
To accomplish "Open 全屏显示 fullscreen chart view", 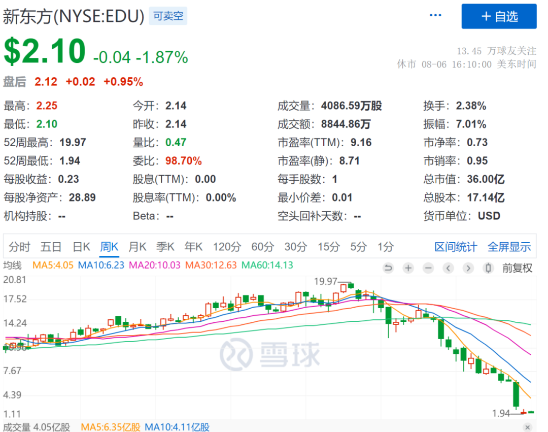I will [x=509, y=247].
